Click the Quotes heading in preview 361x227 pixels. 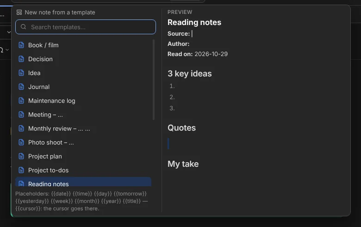181,128
